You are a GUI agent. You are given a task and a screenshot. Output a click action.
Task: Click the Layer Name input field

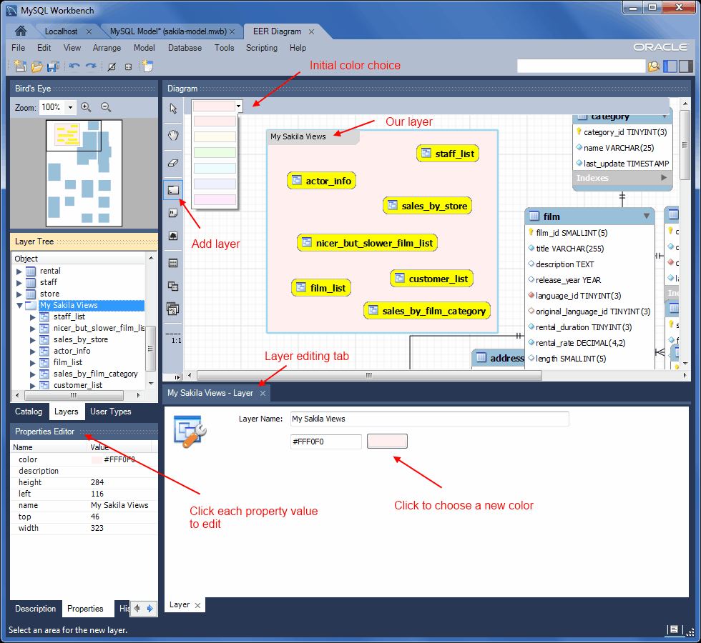pyautogui.click(x=429, y=419)
